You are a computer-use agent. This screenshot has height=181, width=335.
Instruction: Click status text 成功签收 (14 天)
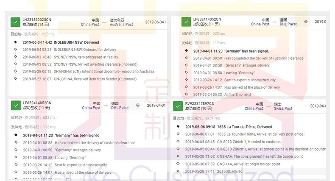[36, 25]
